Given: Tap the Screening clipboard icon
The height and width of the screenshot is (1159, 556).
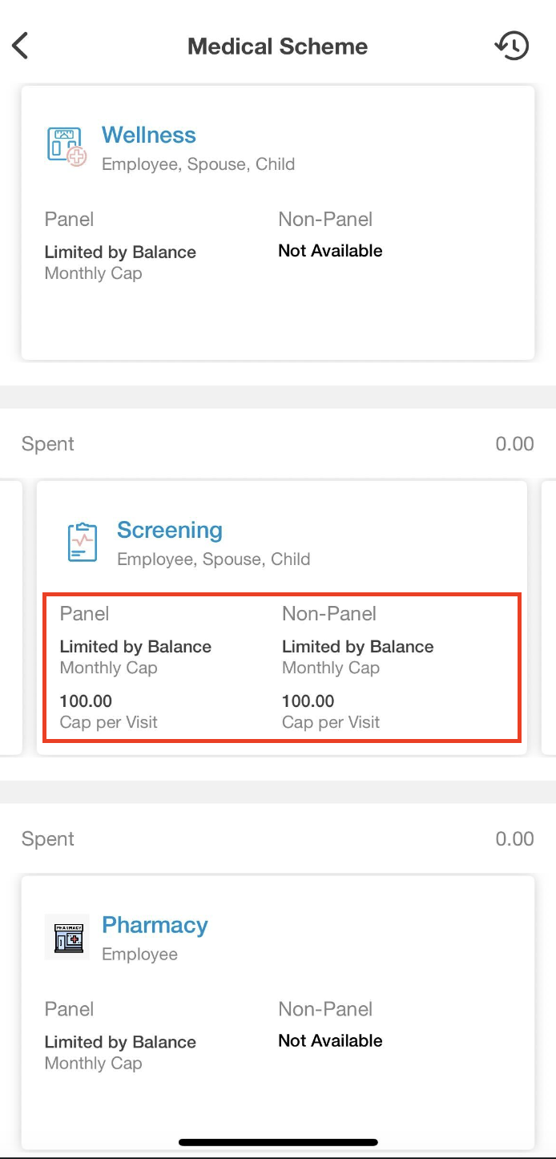Looking at the screenshot, I should click(x=83, y=542).
